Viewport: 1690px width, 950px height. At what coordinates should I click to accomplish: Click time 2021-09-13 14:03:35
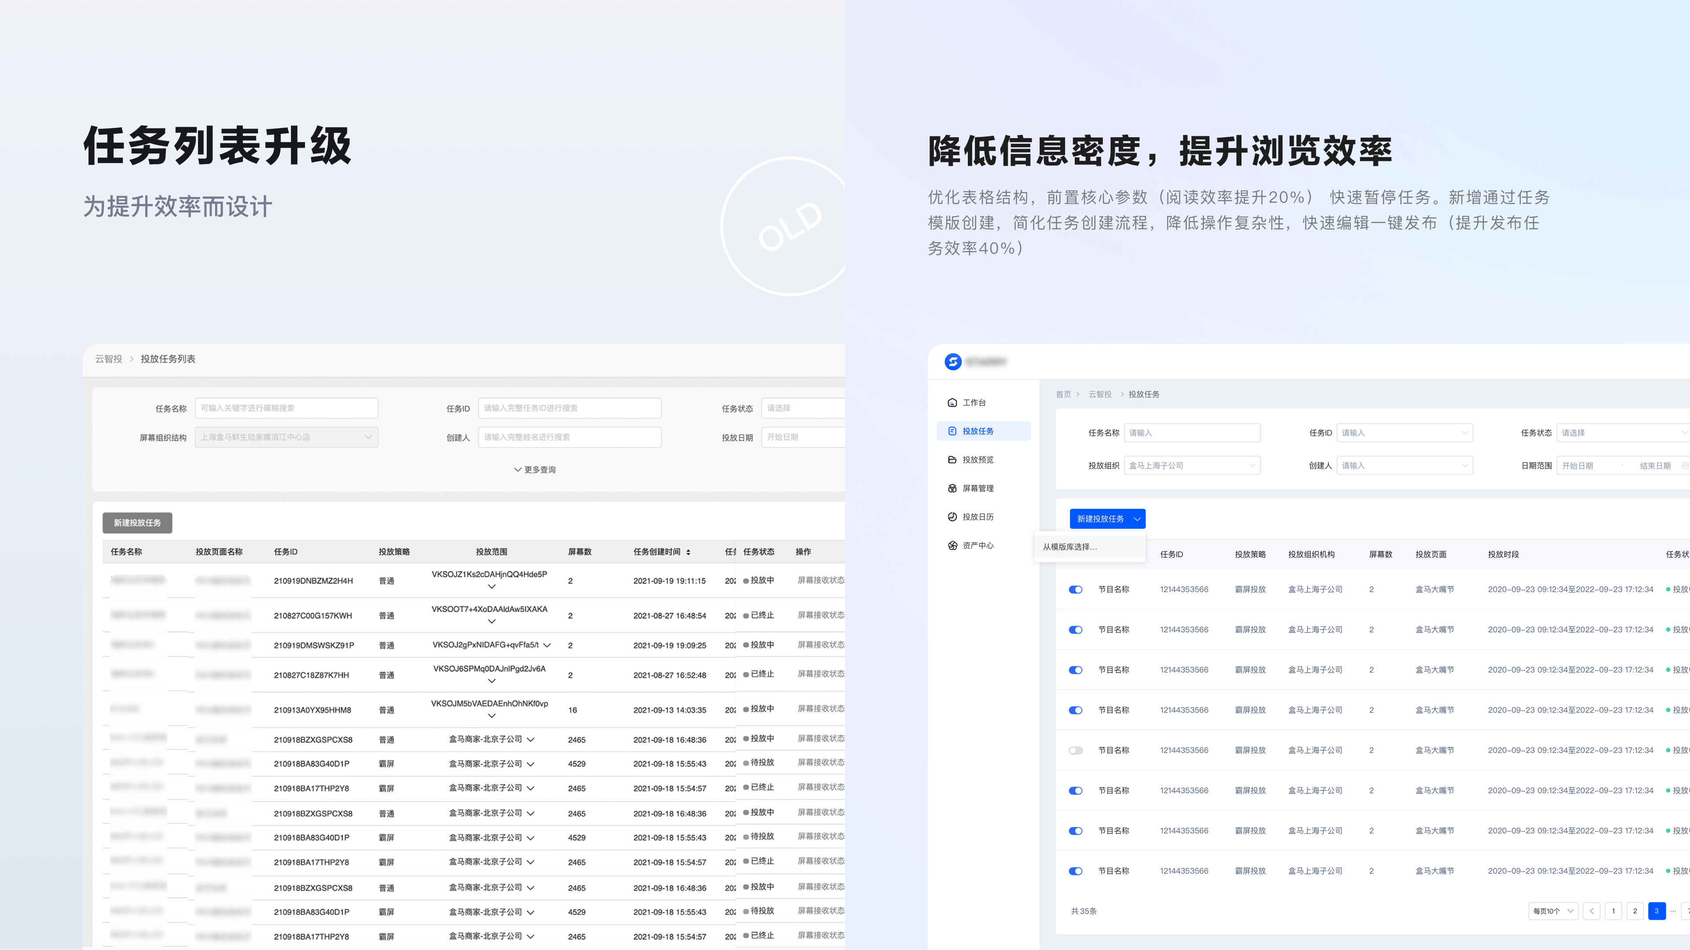coord(670,710)
